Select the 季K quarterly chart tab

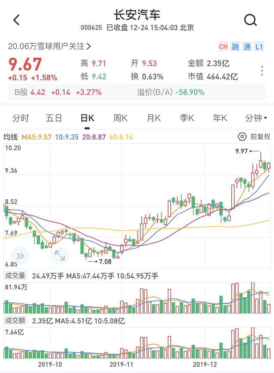187,118
